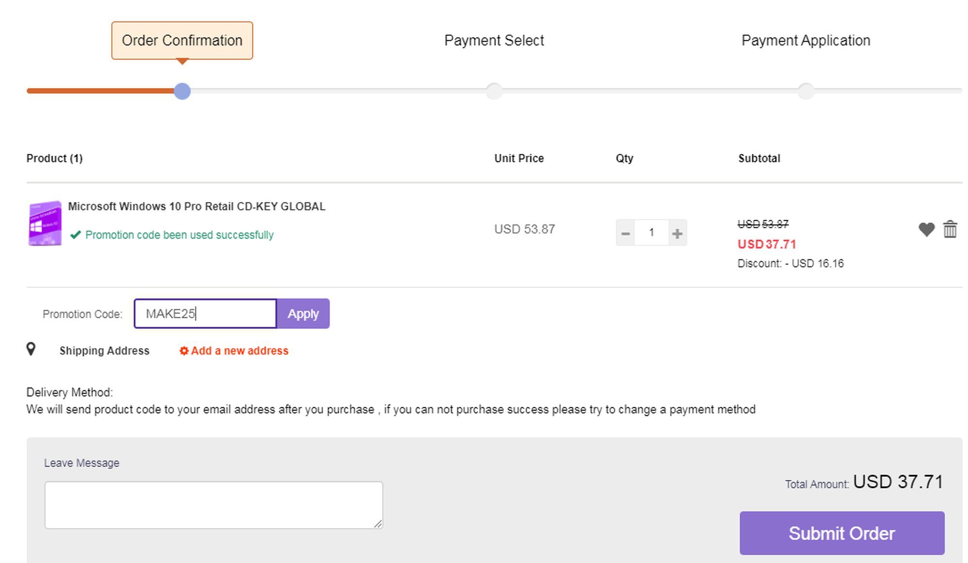Click the 'Total Amount:' value USD 37.71
Screen dimensions: 968x563
pyautogui.click(x=898, y=482)
